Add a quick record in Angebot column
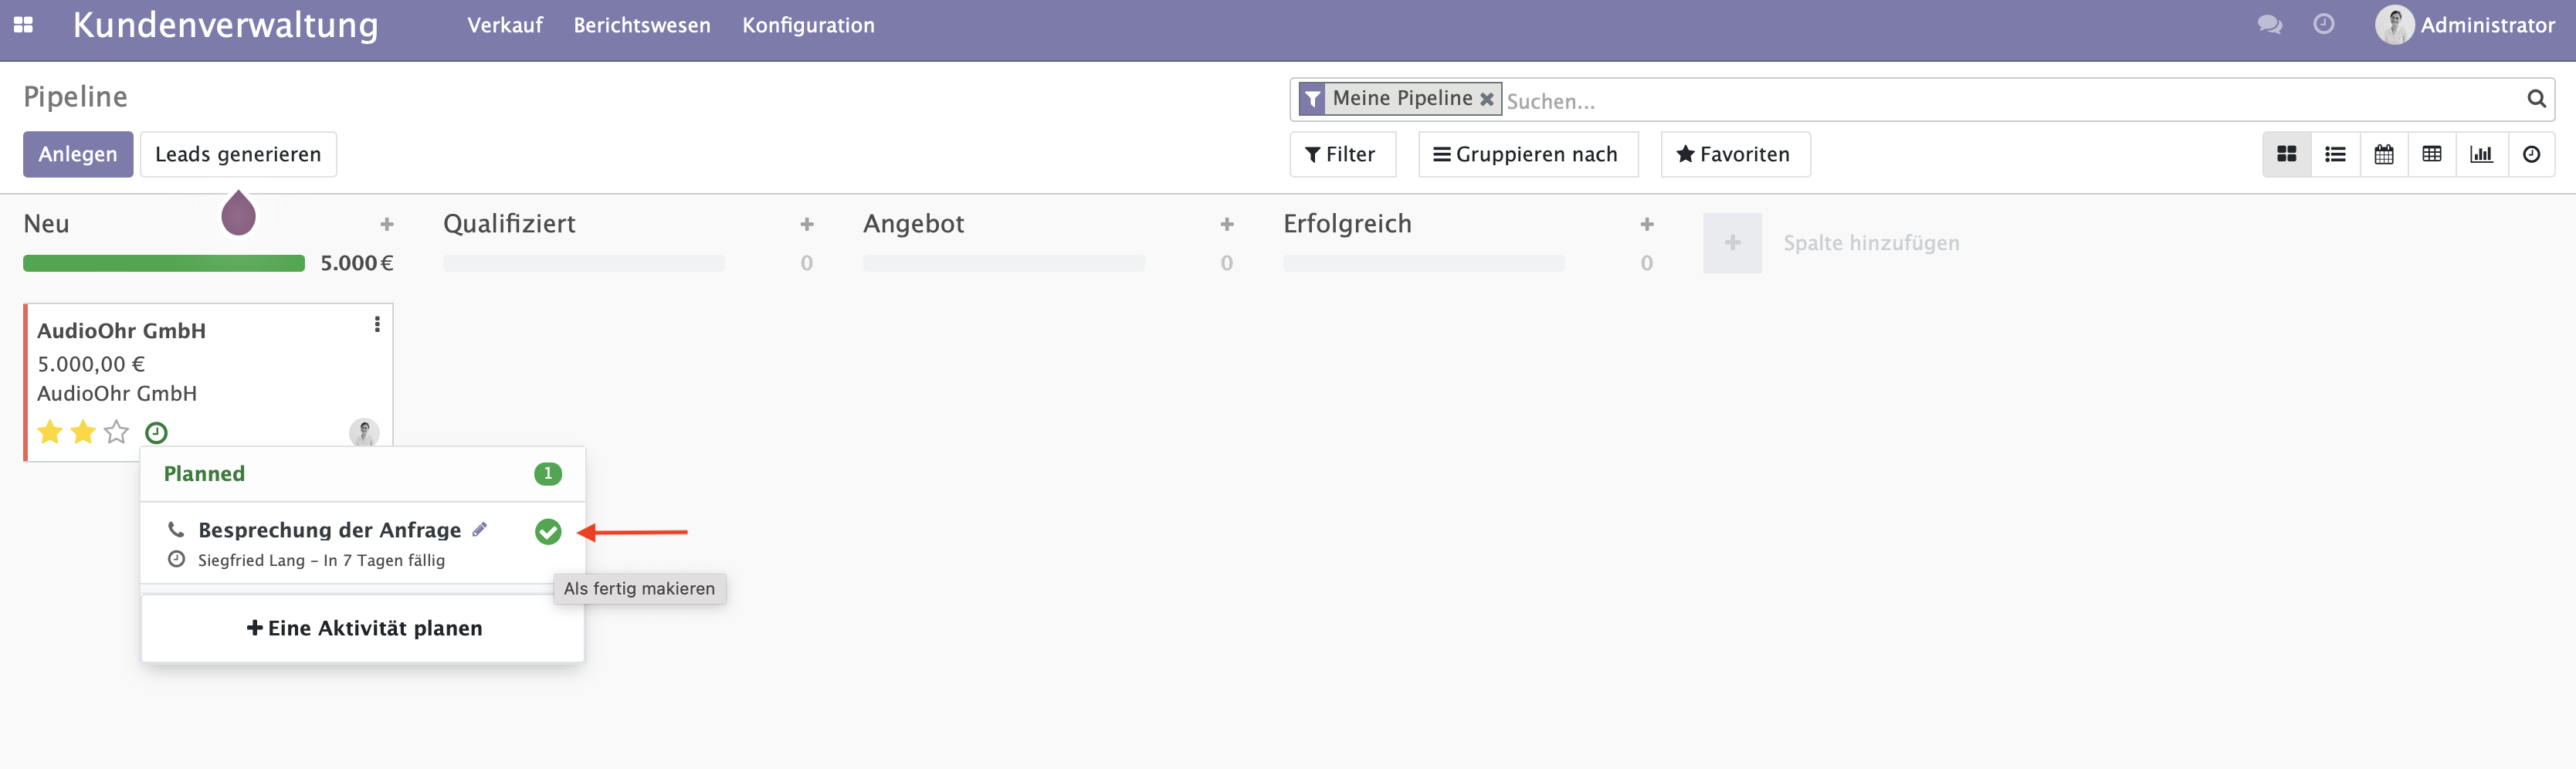 click(x=1227, y=224)
